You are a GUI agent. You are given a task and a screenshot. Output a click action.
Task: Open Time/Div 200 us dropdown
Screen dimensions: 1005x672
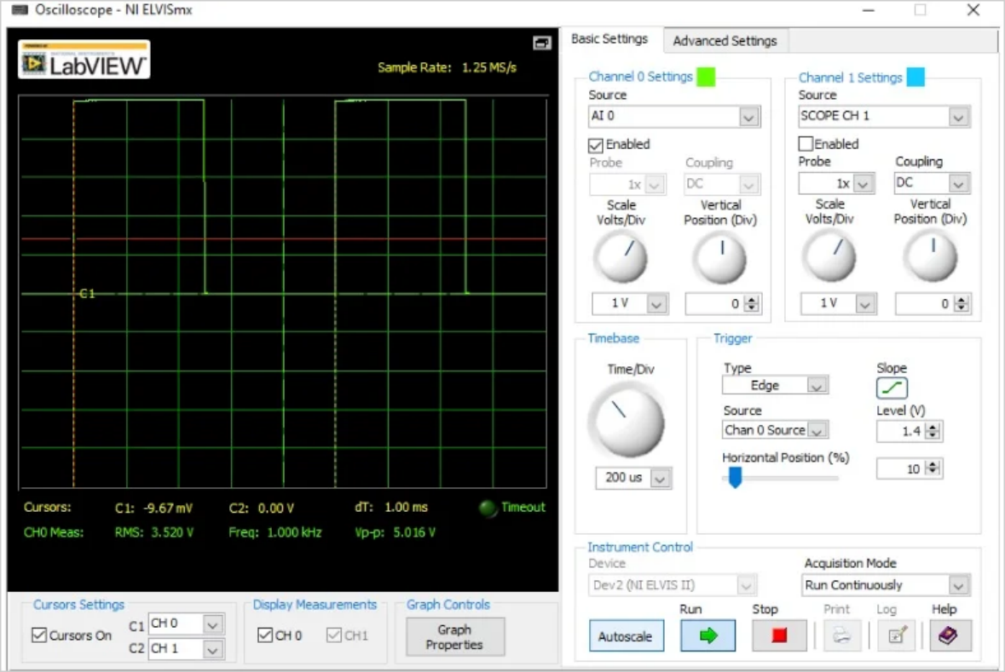660,478
